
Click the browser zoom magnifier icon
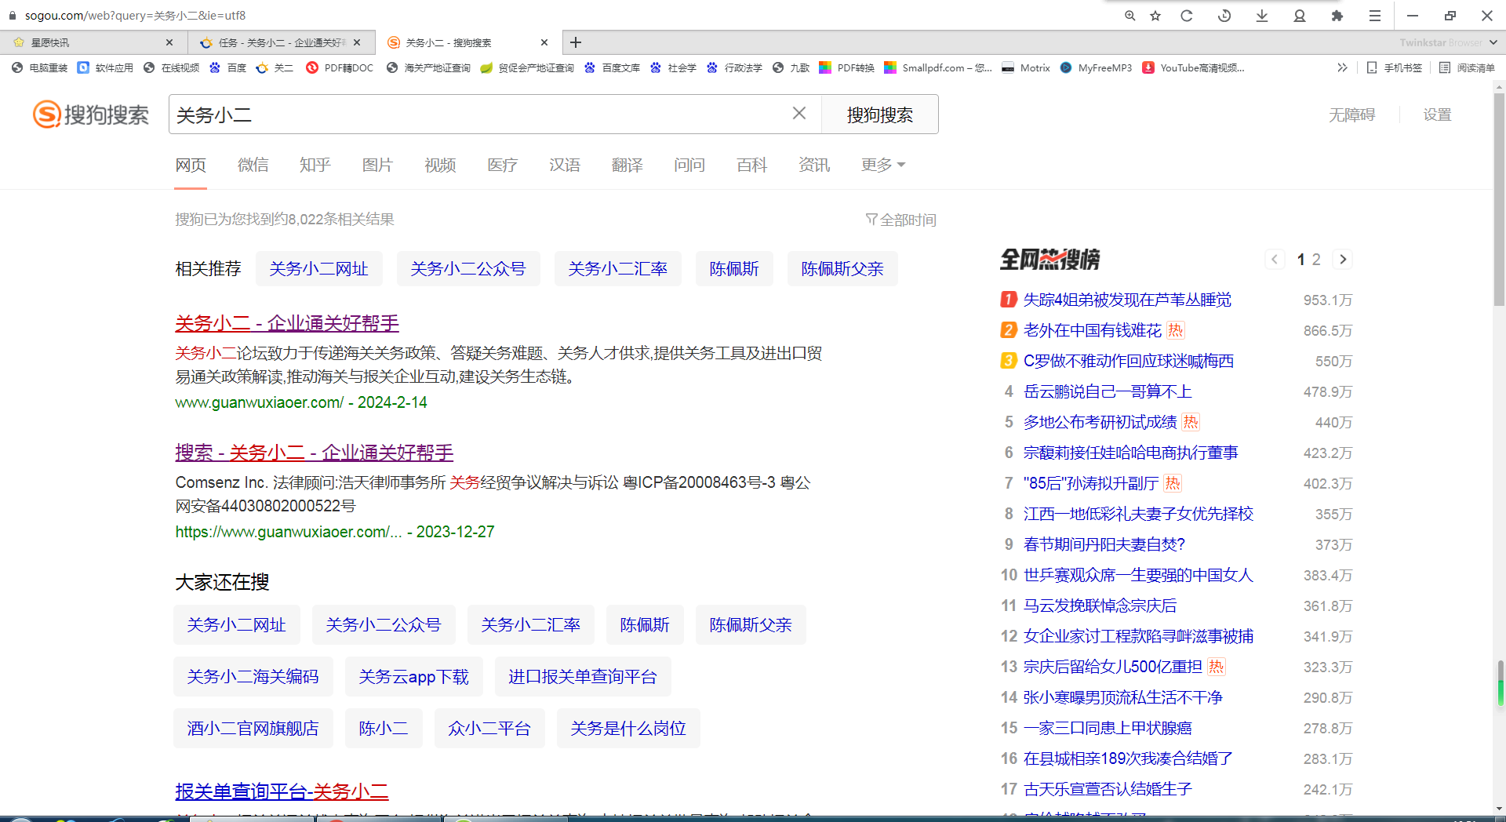coord(1129,16)
